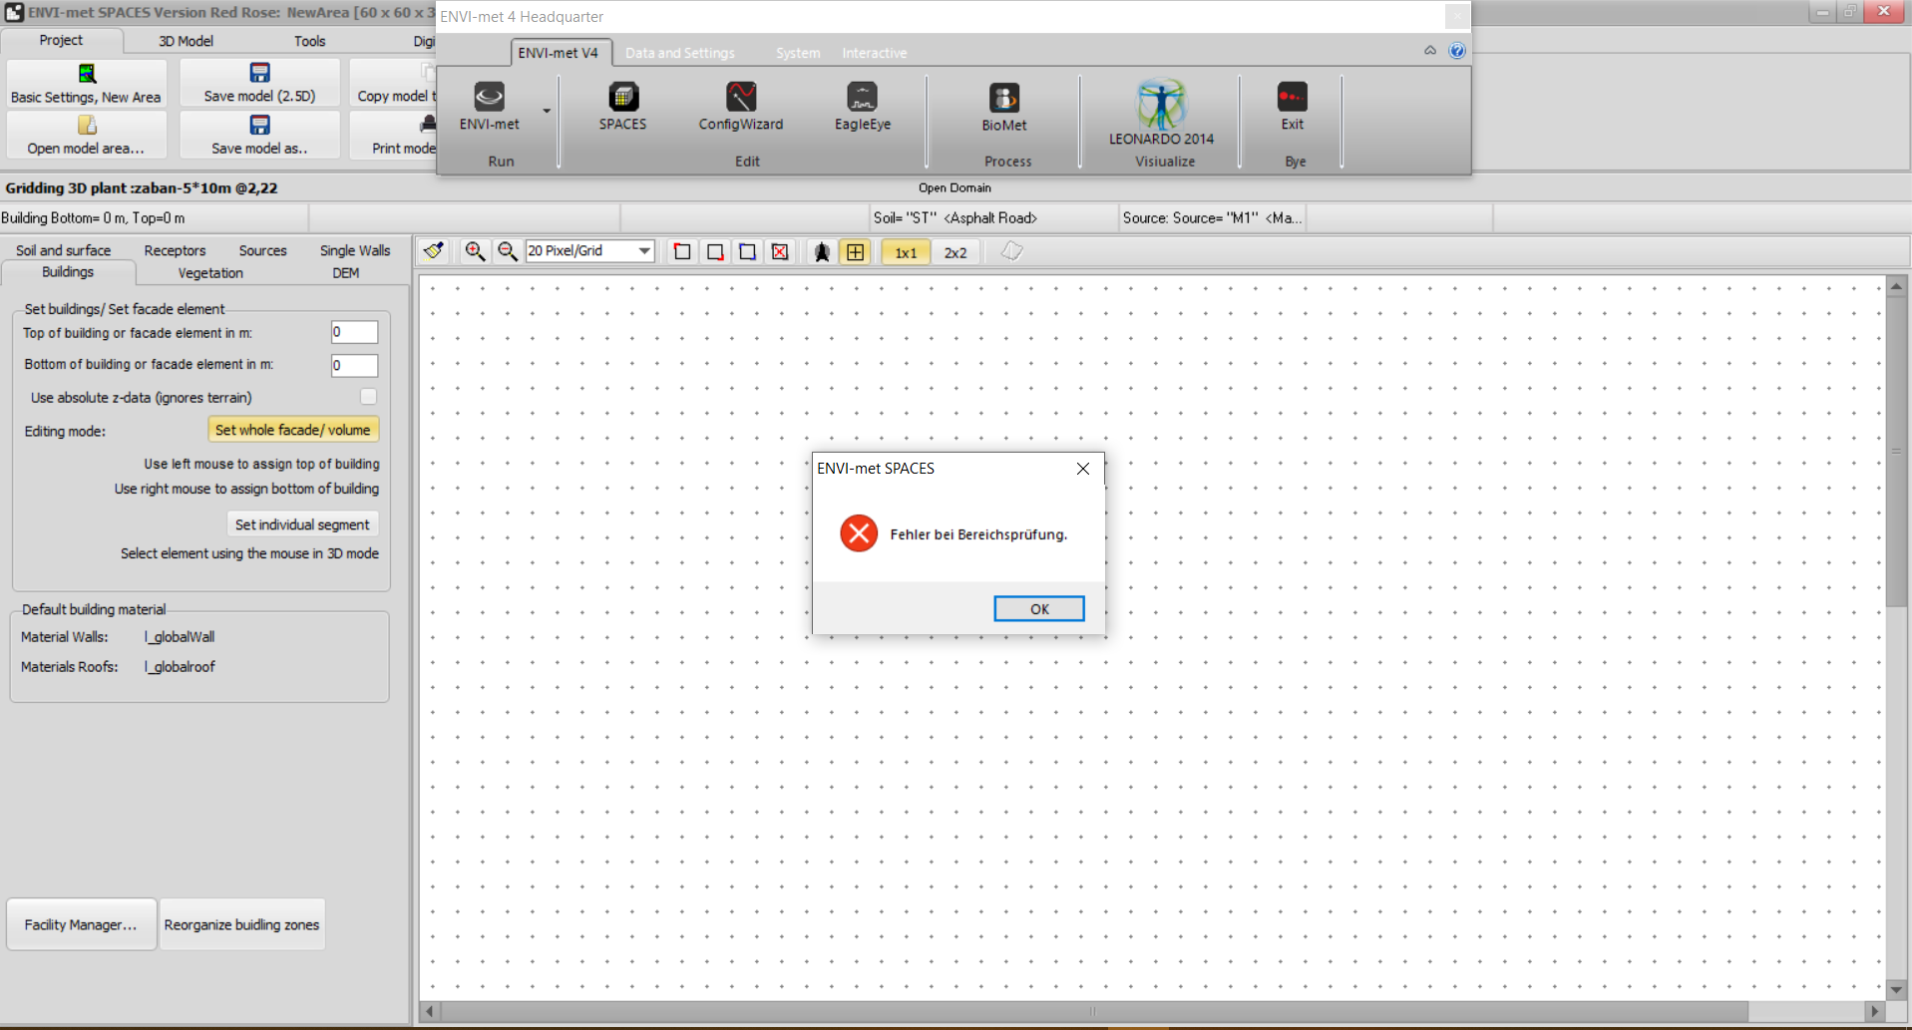Click the vertical scrollbar down arrow
Screen dimensions: 1912x1030
click(x=1896, y=989)
